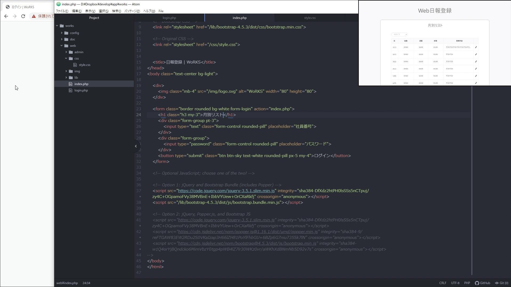Click the index.php file icon in tree
The image size is (511, 287).
(71, 84)
